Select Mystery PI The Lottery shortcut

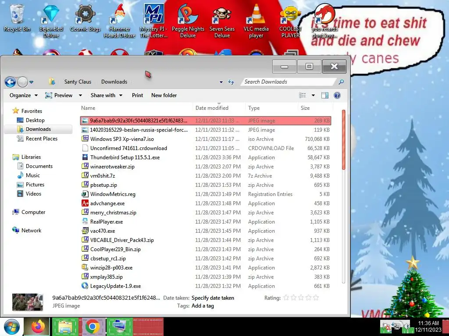153,21
